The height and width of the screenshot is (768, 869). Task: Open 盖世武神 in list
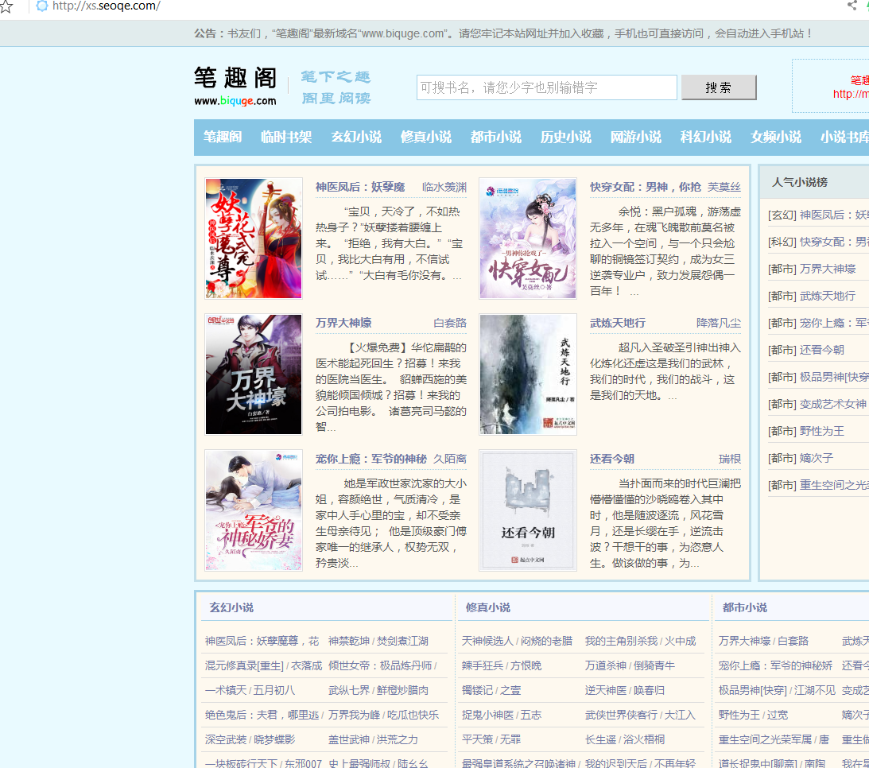point(349,739)
